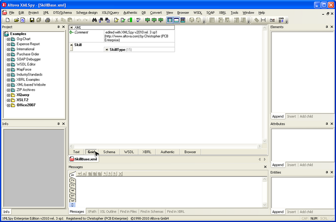Collapse the Skill element in grid

(x=71, y=45)
